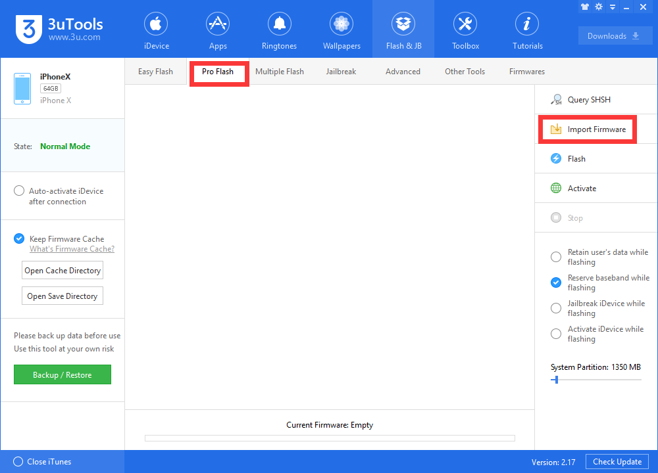Open title bar dropdown menu arrow
Screen dimensions: 658x473
click(613, 7)
